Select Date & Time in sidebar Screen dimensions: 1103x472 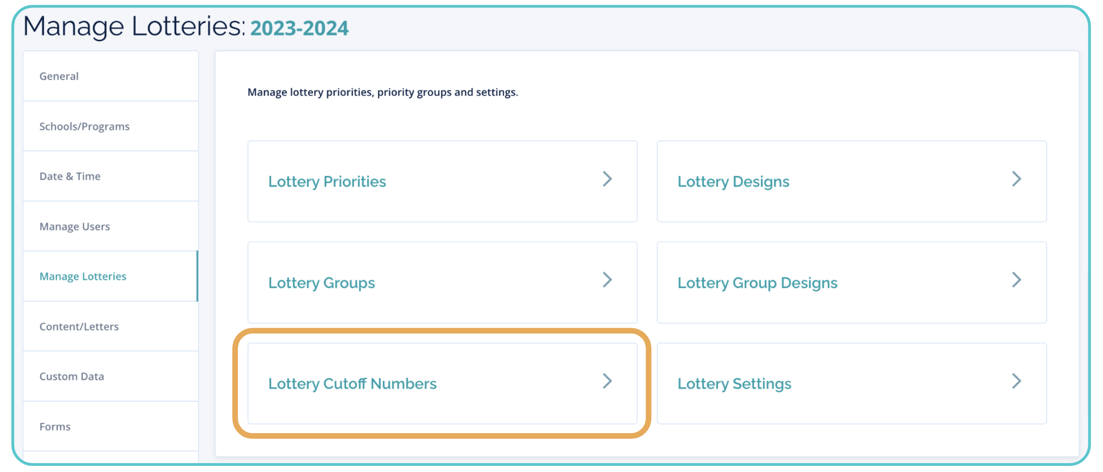(70, 177)
